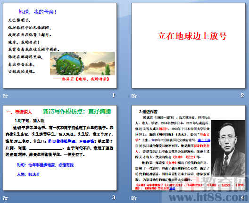Click the heading 2.走近作者
The width and height of the screenshot is (249, 203).
(148, 112)
